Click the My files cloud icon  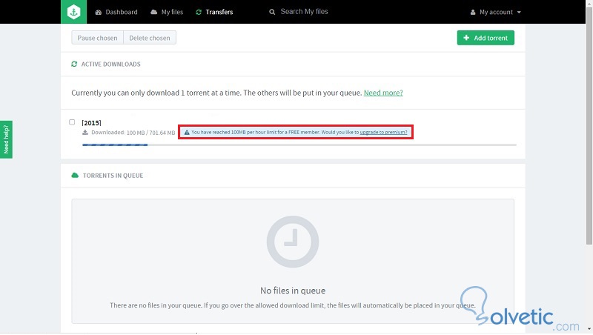[x=154, y=12]
